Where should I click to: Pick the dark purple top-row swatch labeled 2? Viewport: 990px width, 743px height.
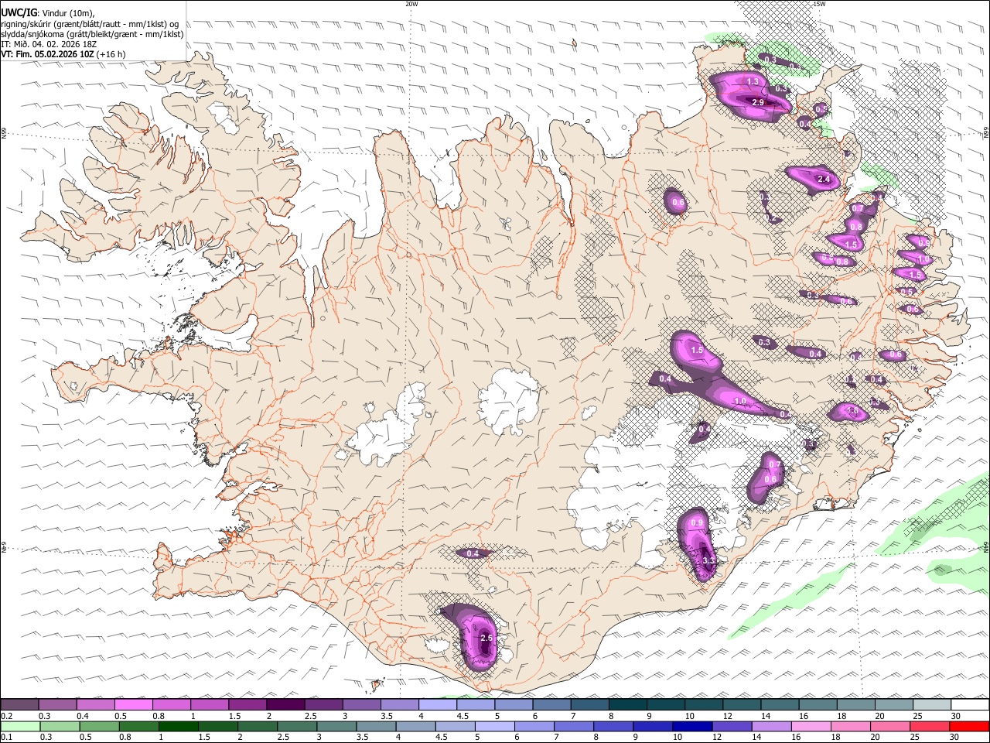tap(285, 704)
